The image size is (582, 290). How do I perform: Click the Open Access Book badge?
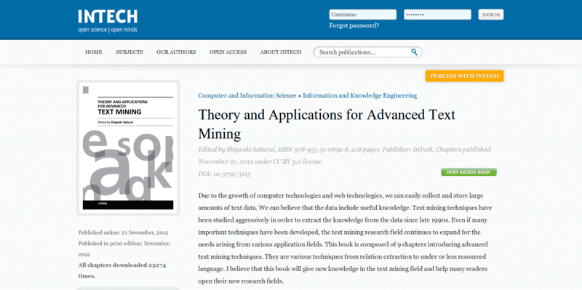[x=469, y=172]
